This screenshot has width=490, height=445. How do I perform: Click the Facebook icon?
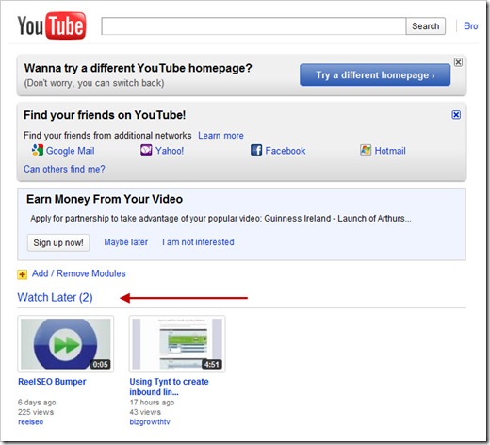pos(256,150)
